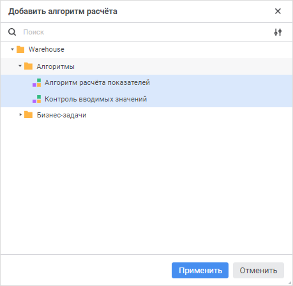The image size is (293, 286).
Task: Click the Контроль вводимых значений algorithm icon
Action: (36, 99)
